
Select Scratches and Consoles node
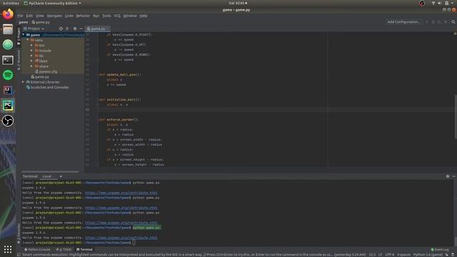tap(48, 87)
